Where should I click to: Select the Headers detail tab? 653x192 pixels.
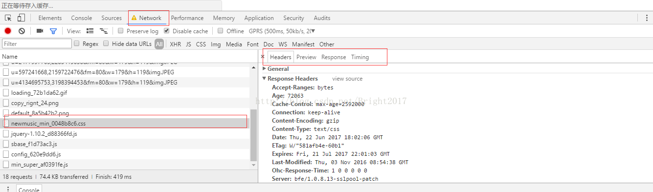tap(281, 57)
